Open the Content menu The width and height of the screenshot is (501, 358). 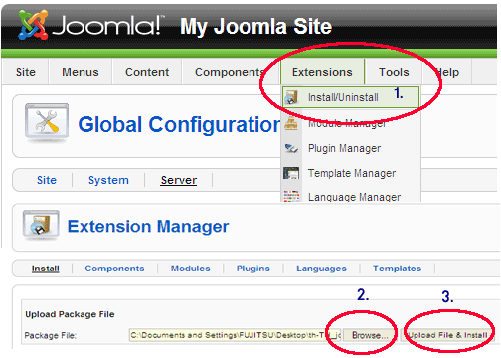pos(147,72)
